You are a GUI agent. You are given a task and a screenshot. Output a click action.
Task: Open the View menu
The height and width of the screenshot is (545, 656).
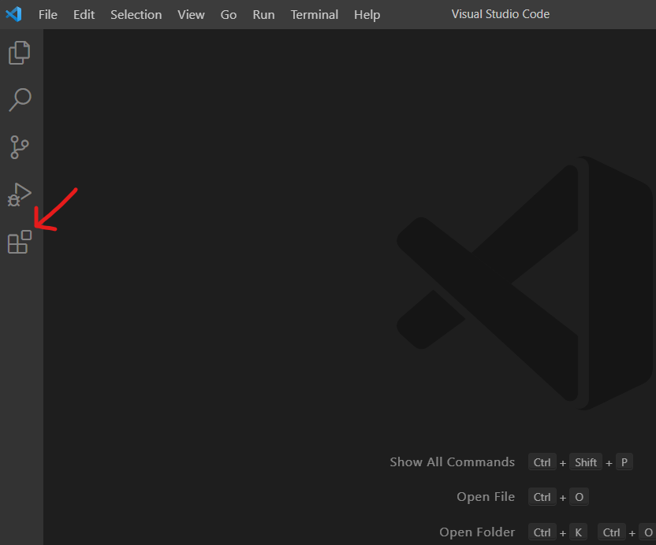tap(191, 14)
